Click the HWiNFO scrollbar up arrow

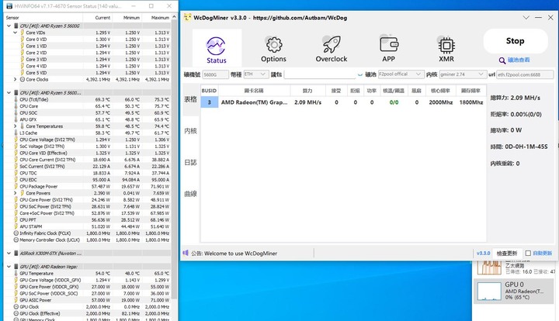pyautogui.click(x=174, y=17)
